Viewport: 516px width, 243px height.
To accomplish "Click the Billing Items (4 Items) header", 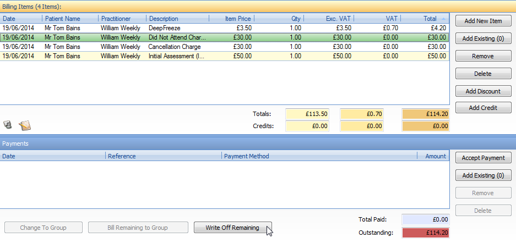I will 258,7.
